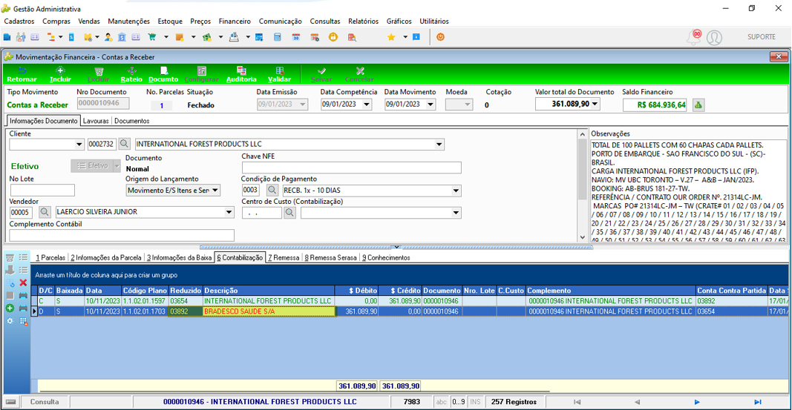
Task: Click the orange power icon
Action: (x=440, y=37)
